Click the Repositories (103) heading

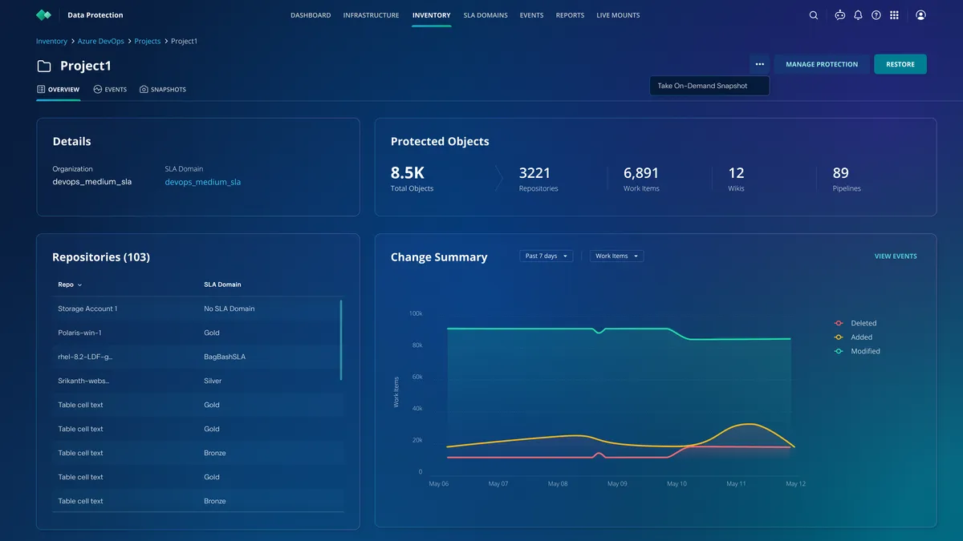pos(101,257)
